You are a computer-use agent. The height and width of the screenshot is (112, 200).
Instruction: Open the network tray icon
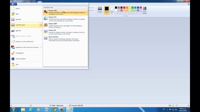click(173, 110)
